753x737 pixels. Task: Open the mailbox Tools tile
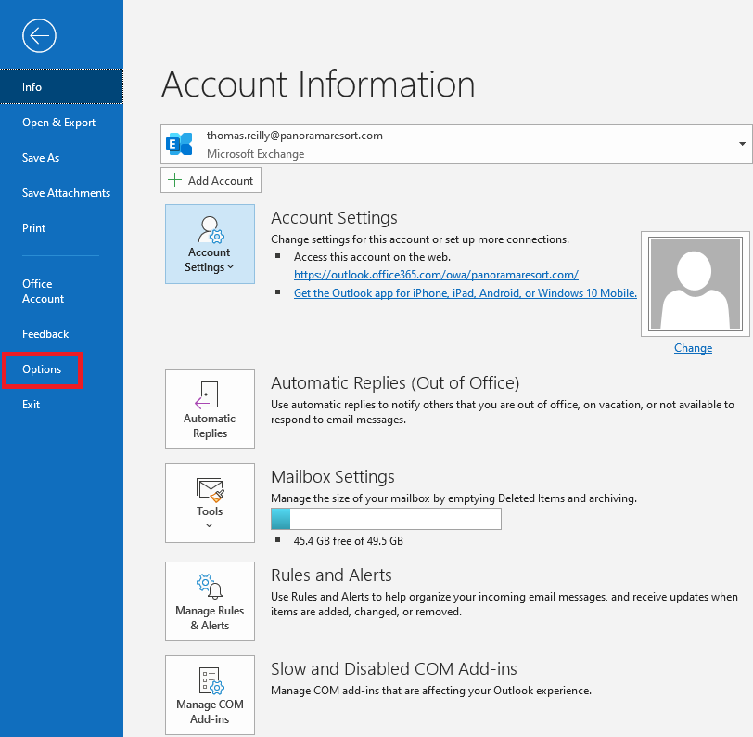pyautogui.click(x=210, y=503)
